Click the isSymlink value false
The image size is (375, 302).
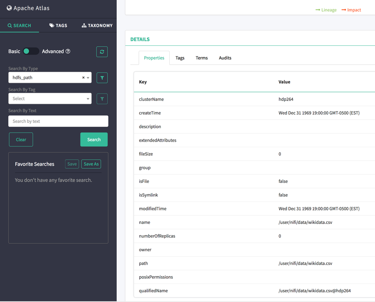[283, 195]
